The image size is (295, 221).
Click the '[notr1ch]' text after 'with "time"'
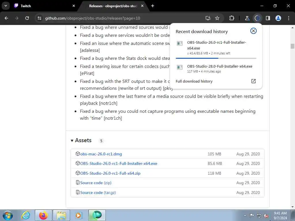pos(113,118)
